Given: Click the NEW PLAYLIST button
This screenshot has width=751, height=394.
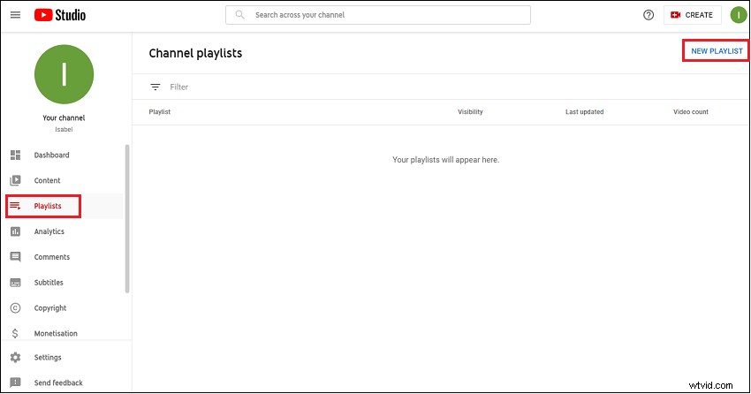Looking at the screenshot, I should (x=717, y=50).
